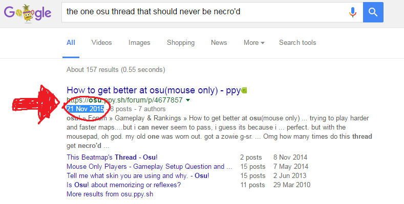Open 'Tell me what skin you are using' link
The image size is (404, 204).
tap(138, 176)
